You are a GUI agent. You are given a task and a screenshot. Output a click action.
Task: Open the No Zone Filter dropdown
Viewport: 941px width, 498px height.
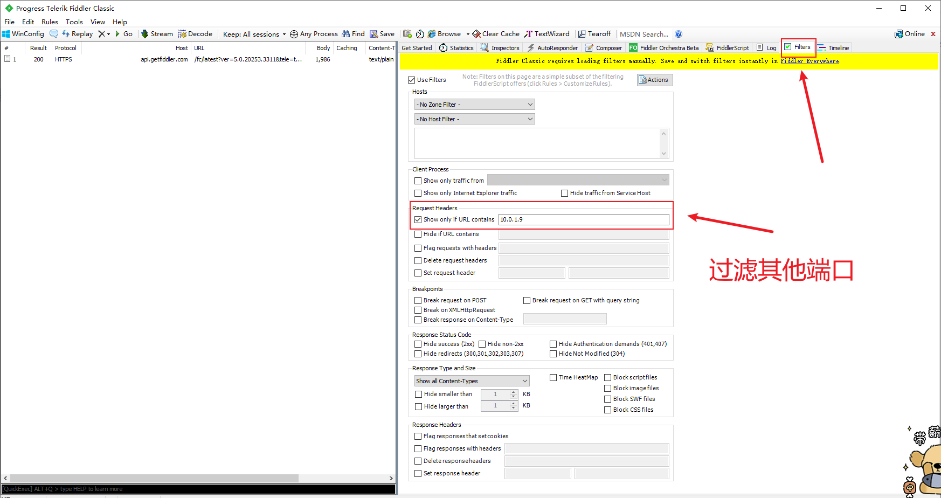pos(475,105)
